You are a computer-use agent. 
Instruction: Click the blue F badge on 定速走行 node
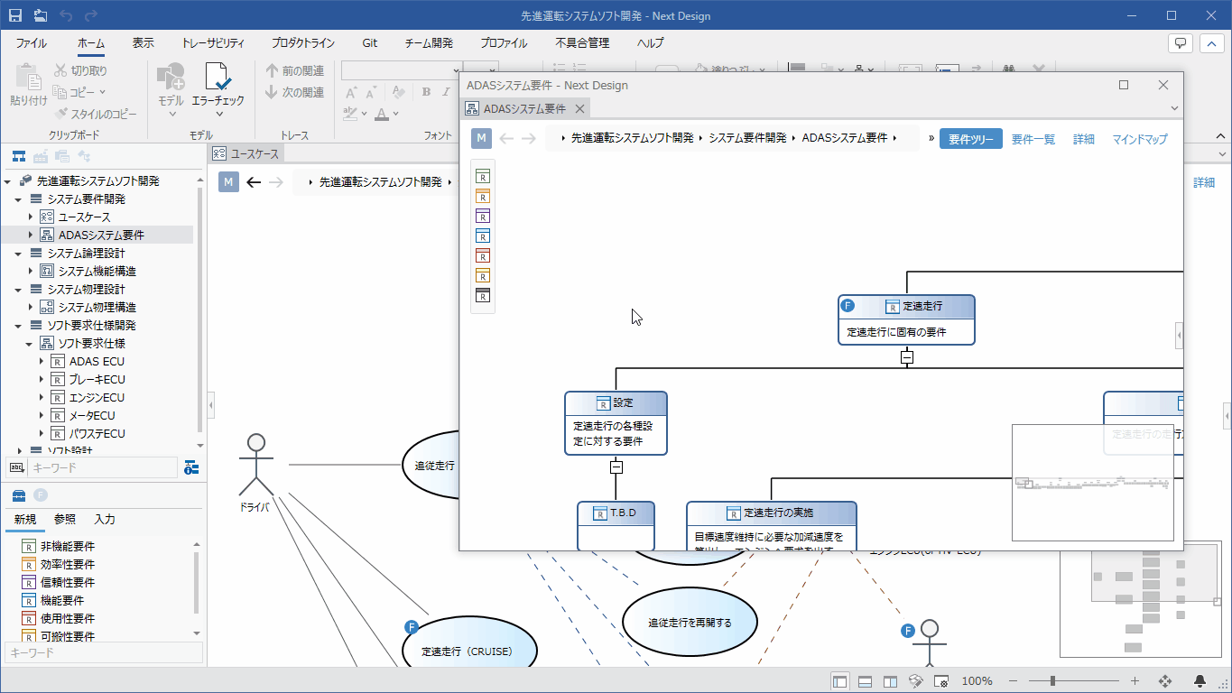[x=848, y=306]
